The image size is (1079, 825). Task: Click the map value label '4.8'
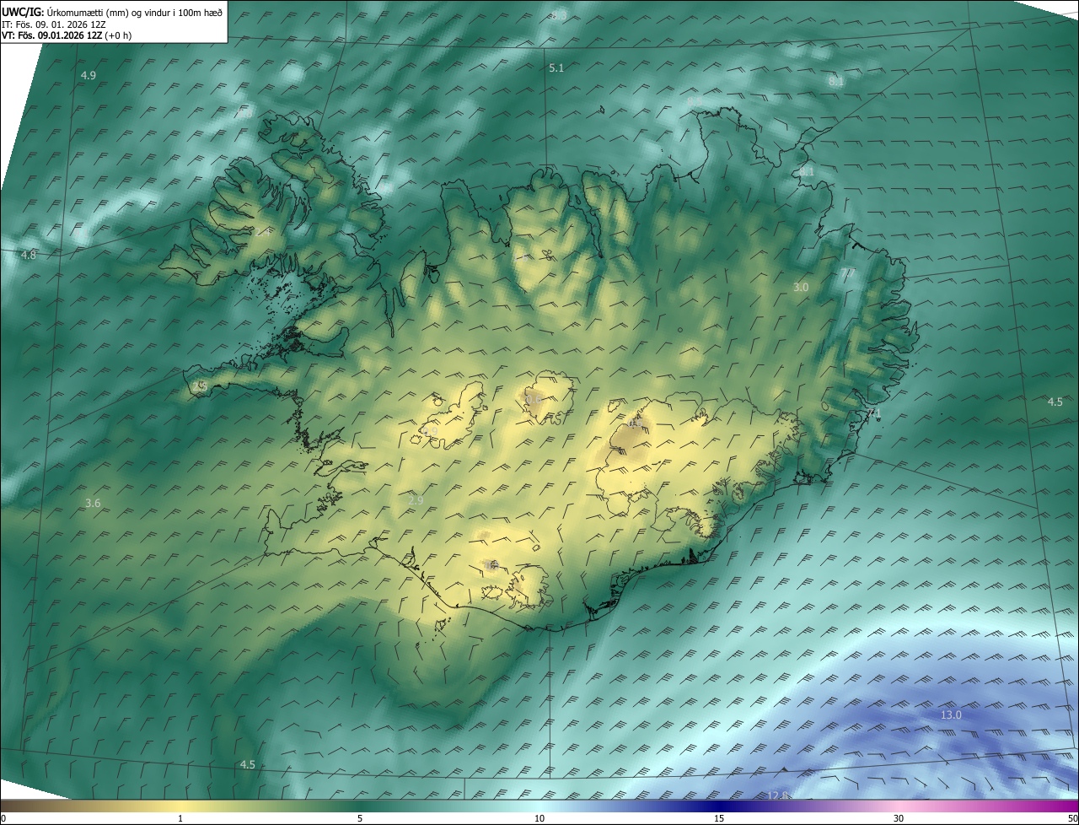(29, 255)
